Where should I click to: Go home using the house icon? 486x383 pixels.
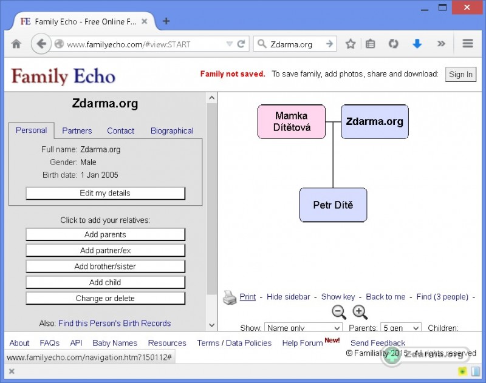pyautogui.click(x=16, y=43)
